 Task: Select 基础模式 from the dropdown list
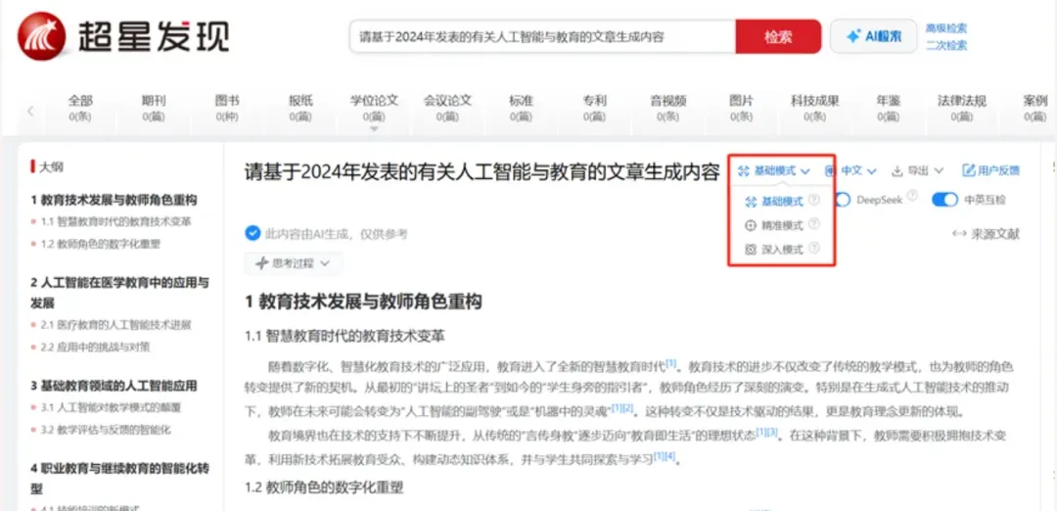(782, 201)
